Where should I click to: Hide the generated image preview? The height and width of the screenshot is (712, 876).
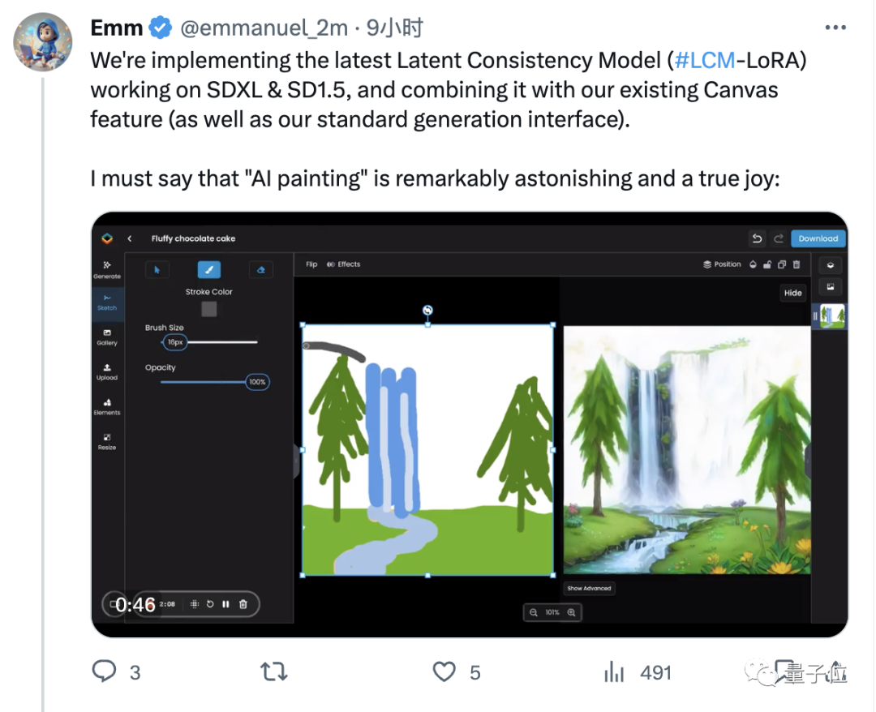click(792, 293)
